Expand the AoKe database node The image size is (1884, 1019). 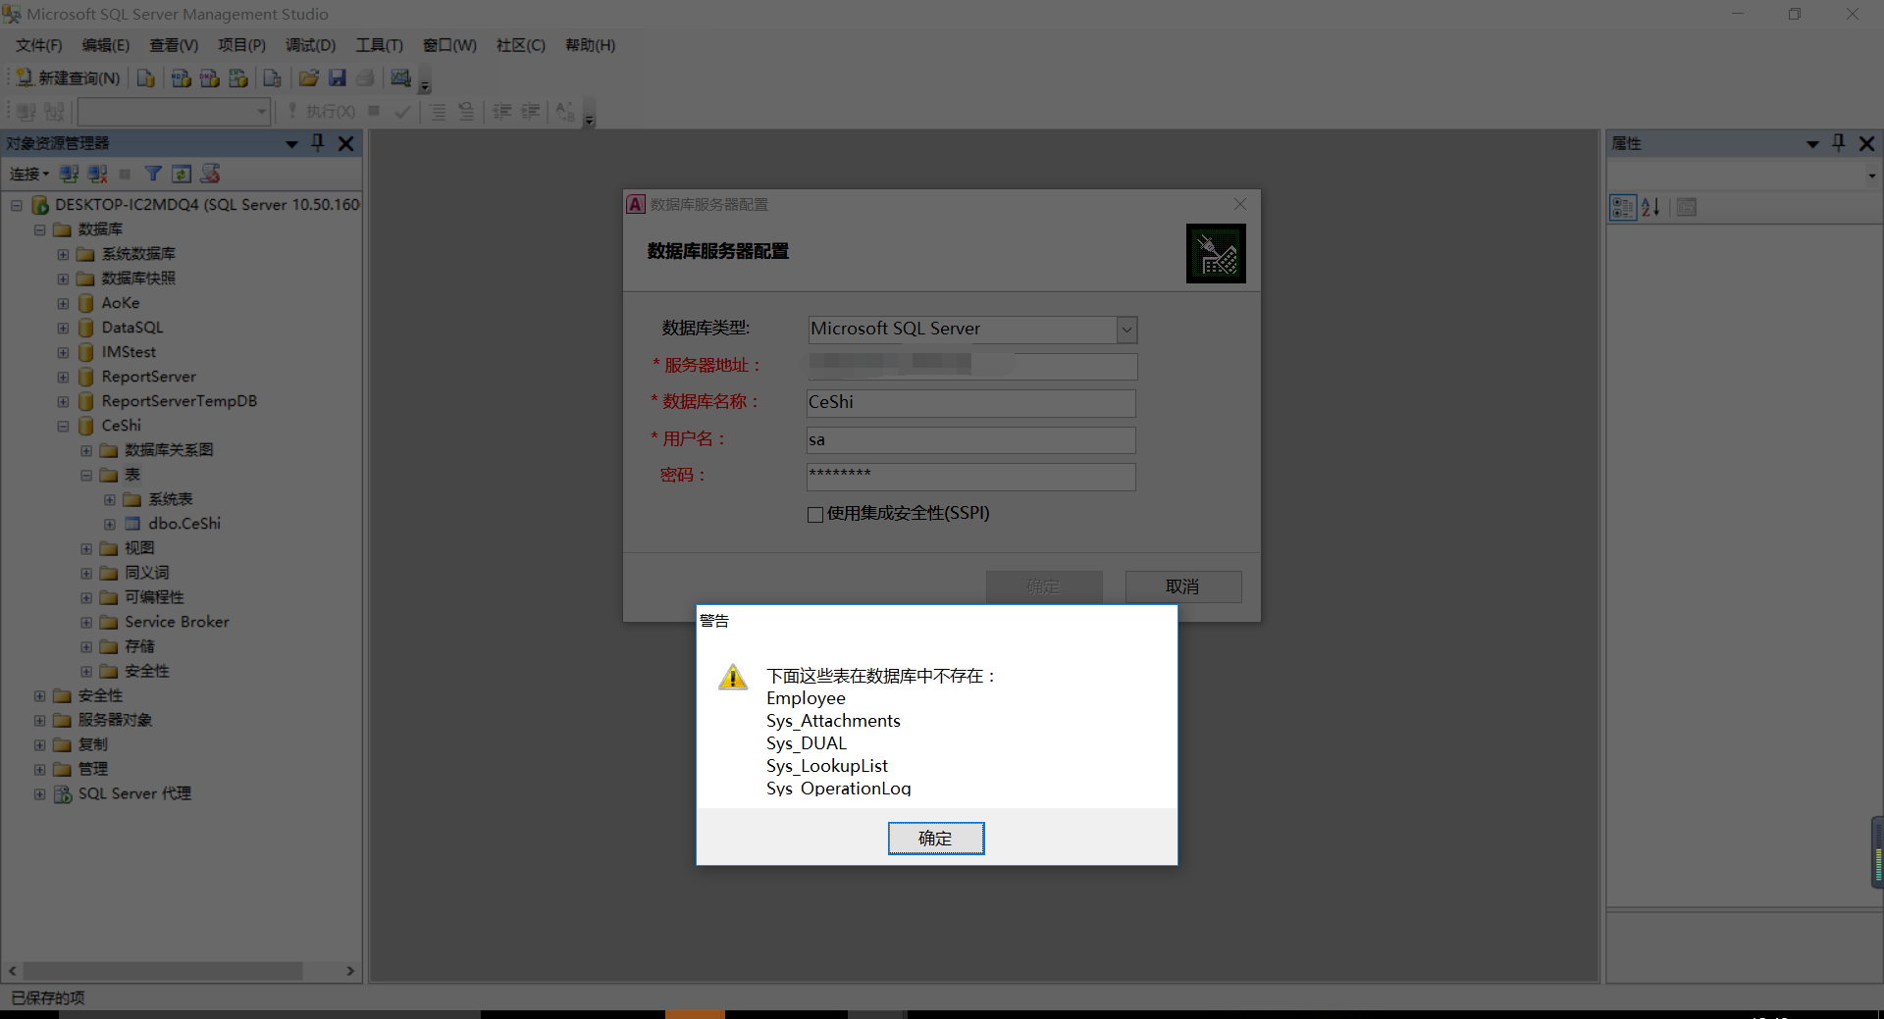63,303
